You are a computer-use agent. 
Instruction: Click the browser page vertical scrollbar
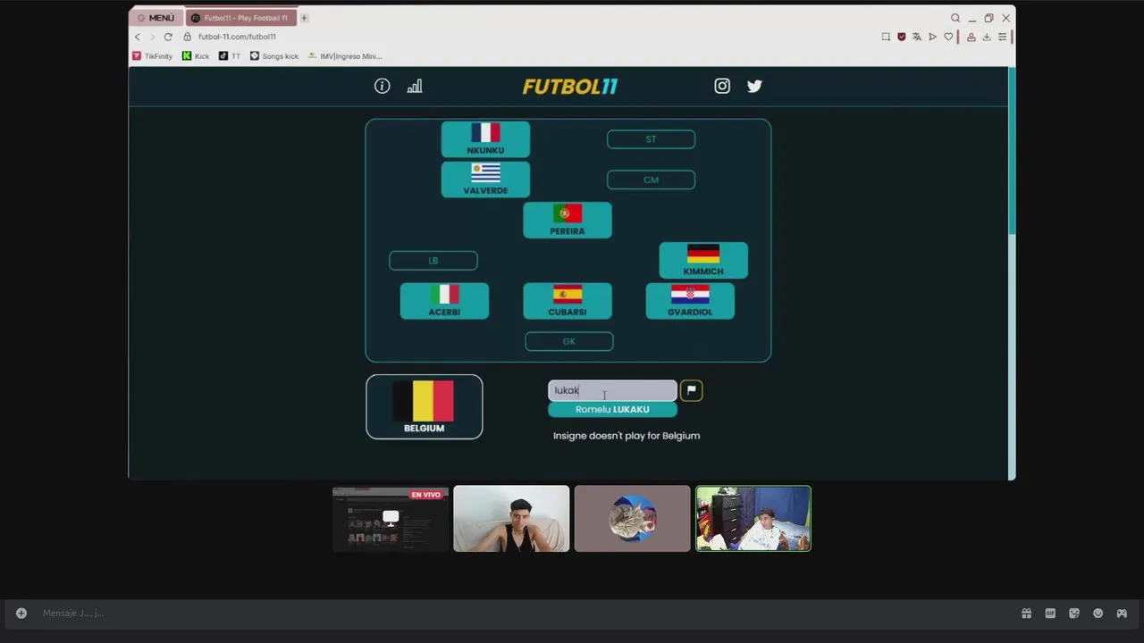(1012, 152)
